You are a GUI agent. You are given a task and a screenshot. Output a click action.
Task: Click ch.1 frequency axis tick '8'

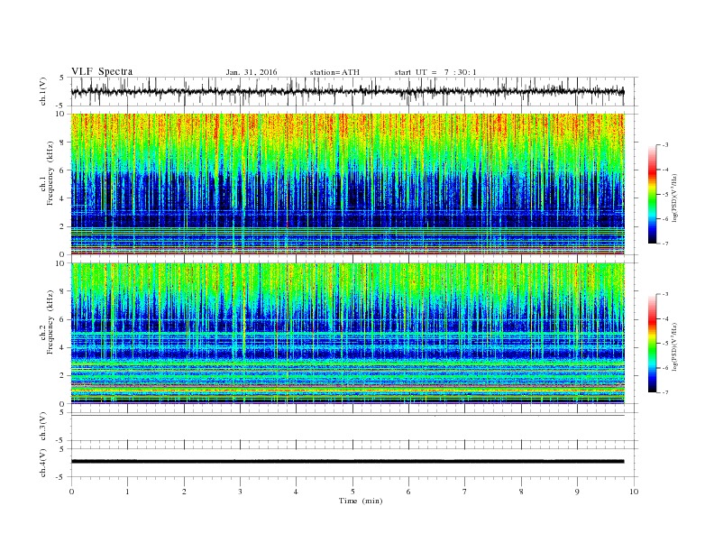(63, 143)
